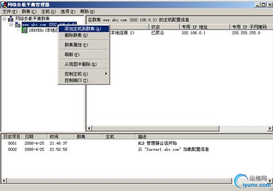
Task: Choose 从视图中删除(R) from context menu
Action: pos(84,65)
